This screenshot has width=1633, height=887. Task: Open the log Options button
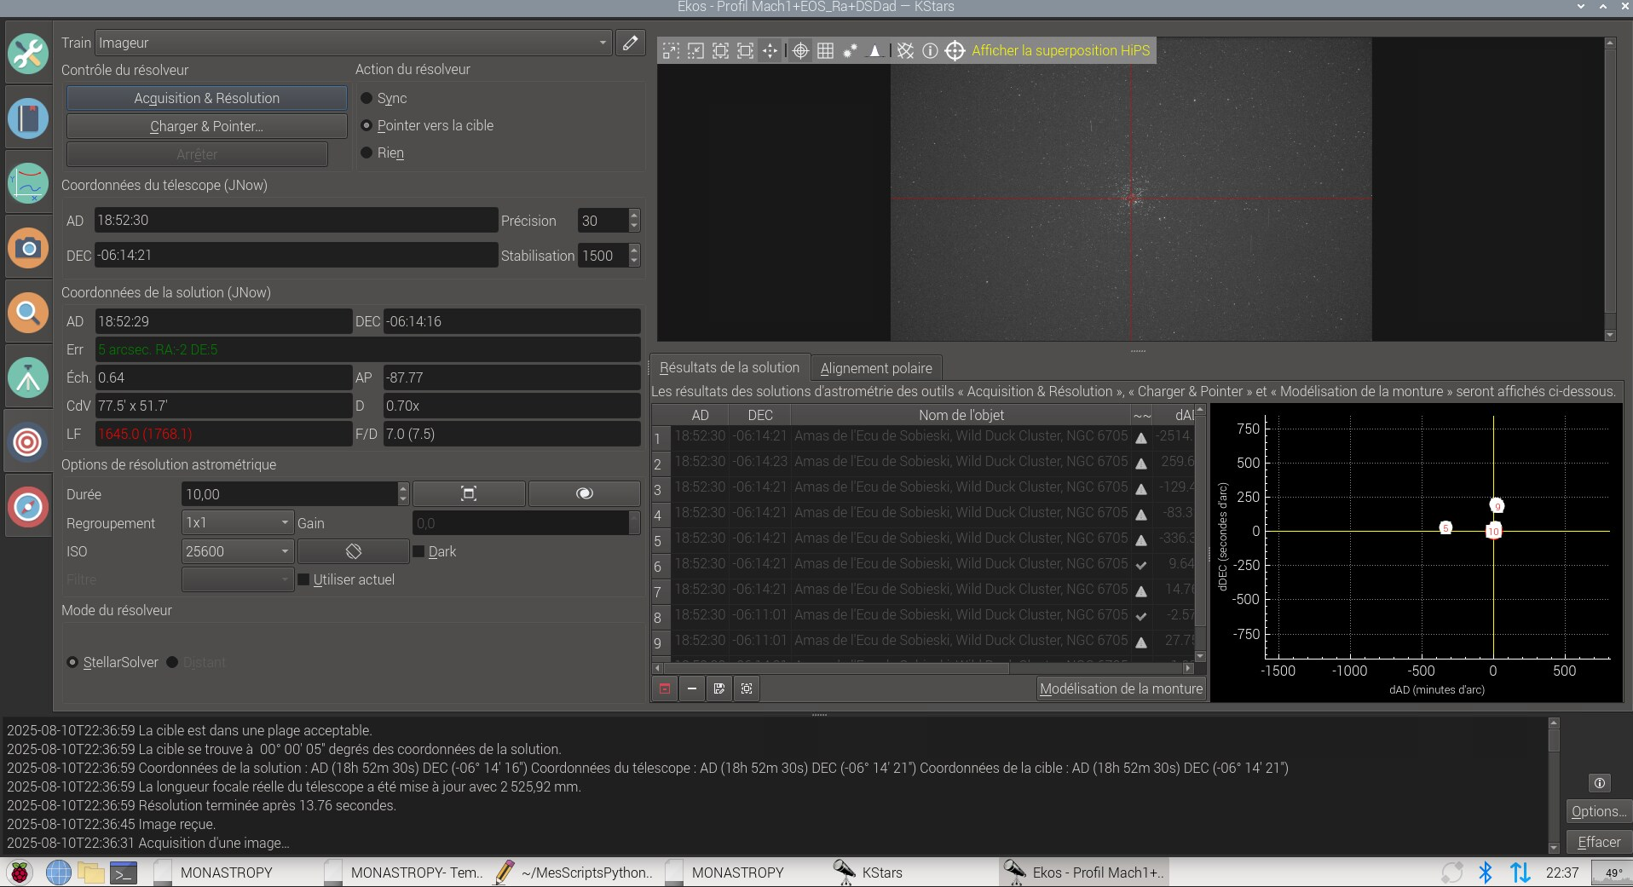(1599, 811)
